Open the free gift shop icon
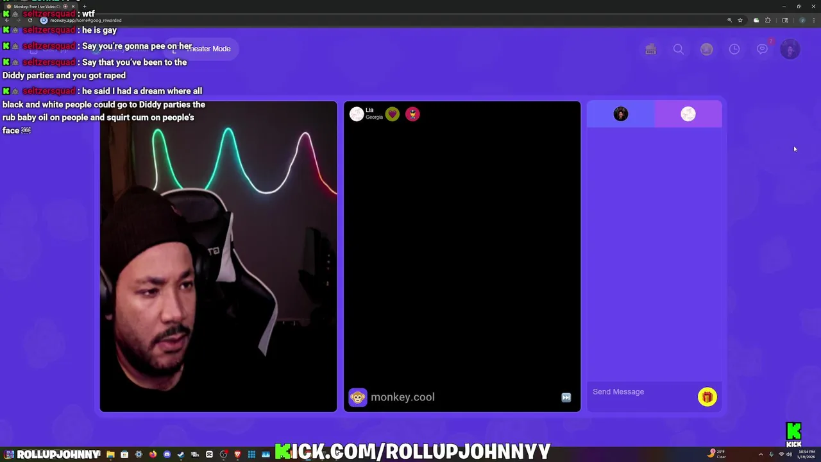The image size is (821, 462). click(650, 49)
